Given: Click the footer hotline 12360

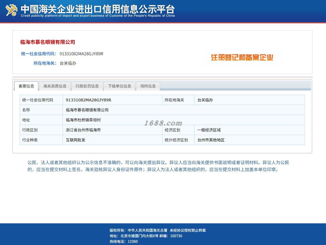Looking at the screenshot, I should coord(133,241).
